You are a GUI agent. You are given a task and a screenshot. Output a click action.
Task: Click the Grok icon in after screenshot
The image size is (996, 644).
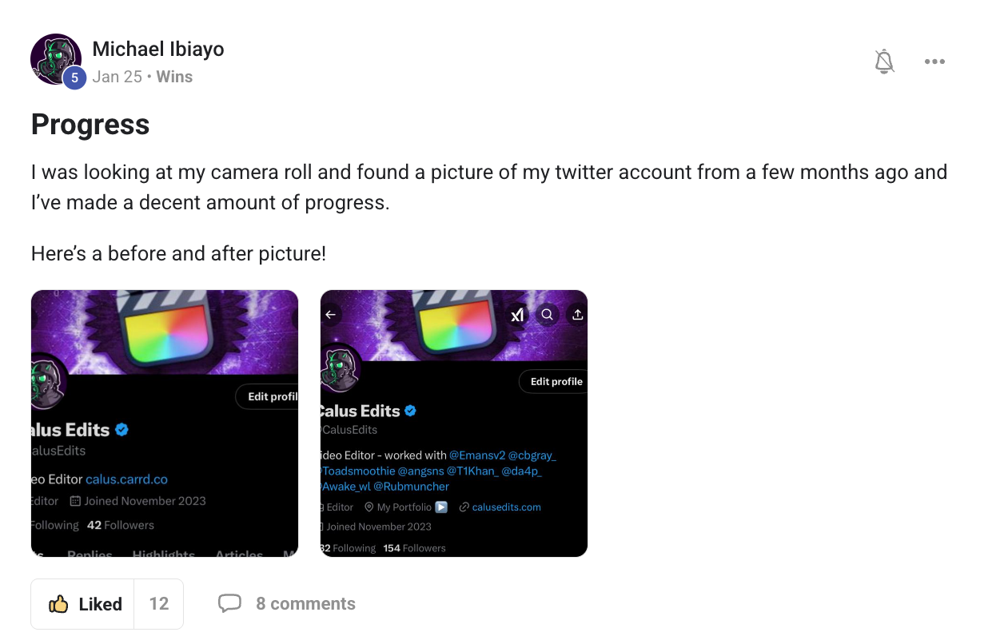517,315
